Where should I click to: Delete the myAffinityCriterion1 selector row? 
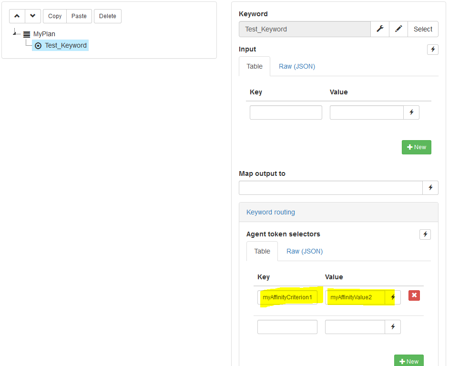tap(414, 295)
